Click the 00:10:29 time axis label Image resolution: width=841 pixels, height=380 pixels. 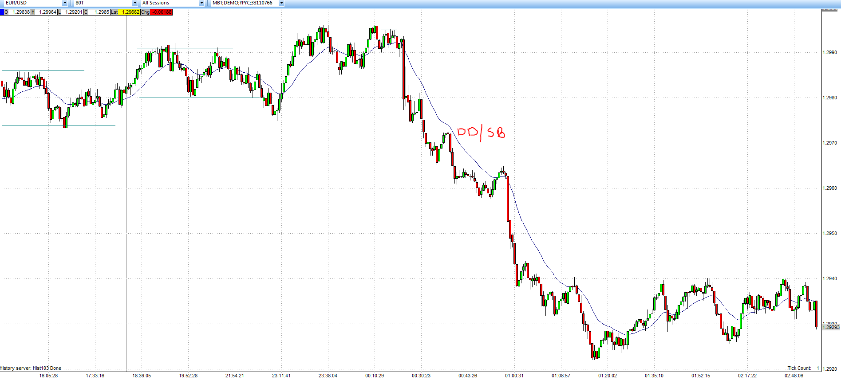[375, 376]
